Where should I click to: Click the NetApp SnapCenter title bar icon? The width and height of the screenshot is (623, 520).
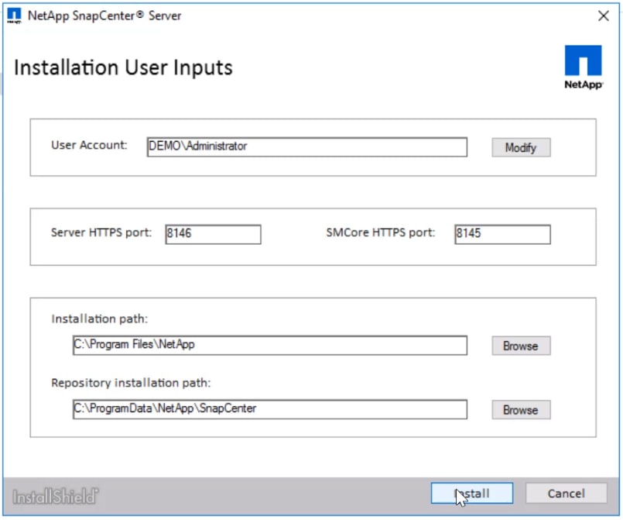(x=15, y=15)
